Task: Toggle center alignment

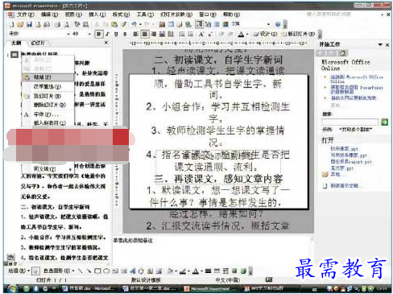Action: pos(145,34)
